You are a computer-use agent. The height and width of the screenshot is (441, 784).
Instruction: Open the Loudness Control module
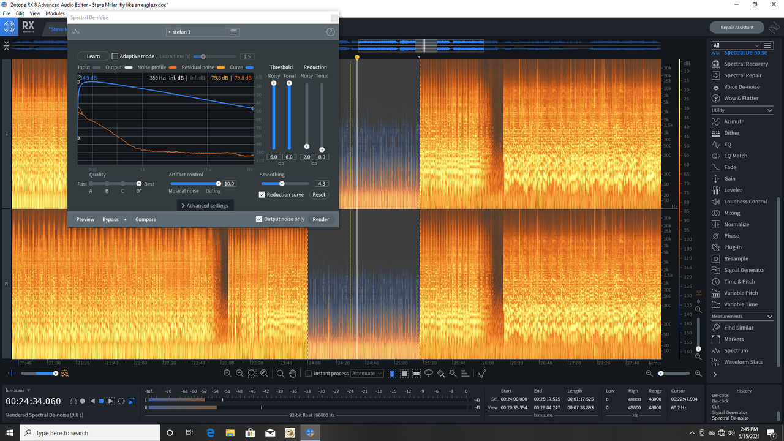tap(739, 202)
